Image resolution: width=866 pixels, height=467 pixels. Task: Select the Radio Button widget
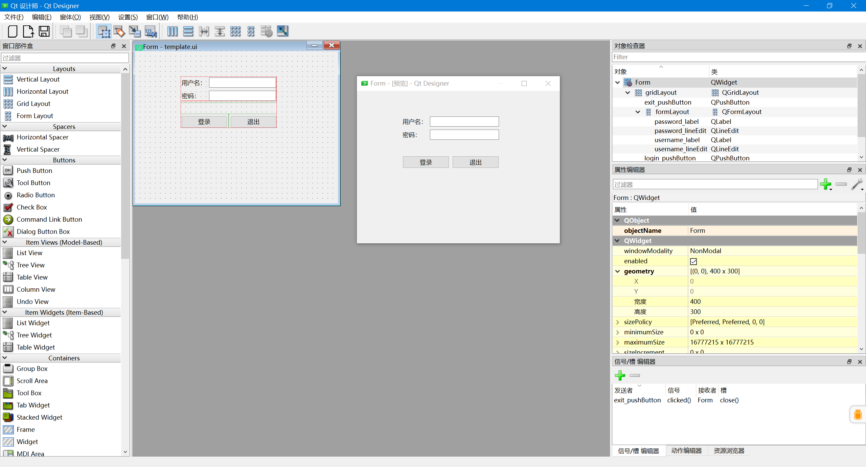pyautogui.click(x=36, y=195)
